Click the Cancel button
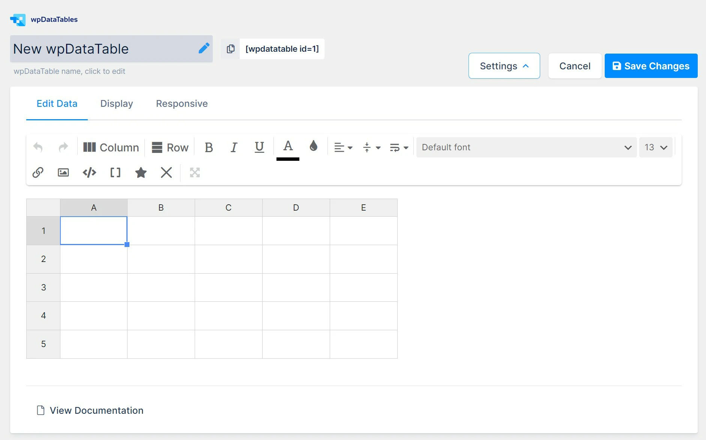Image resolution: width=706 pixels, height=440 pixels. (x=575, y=66)
